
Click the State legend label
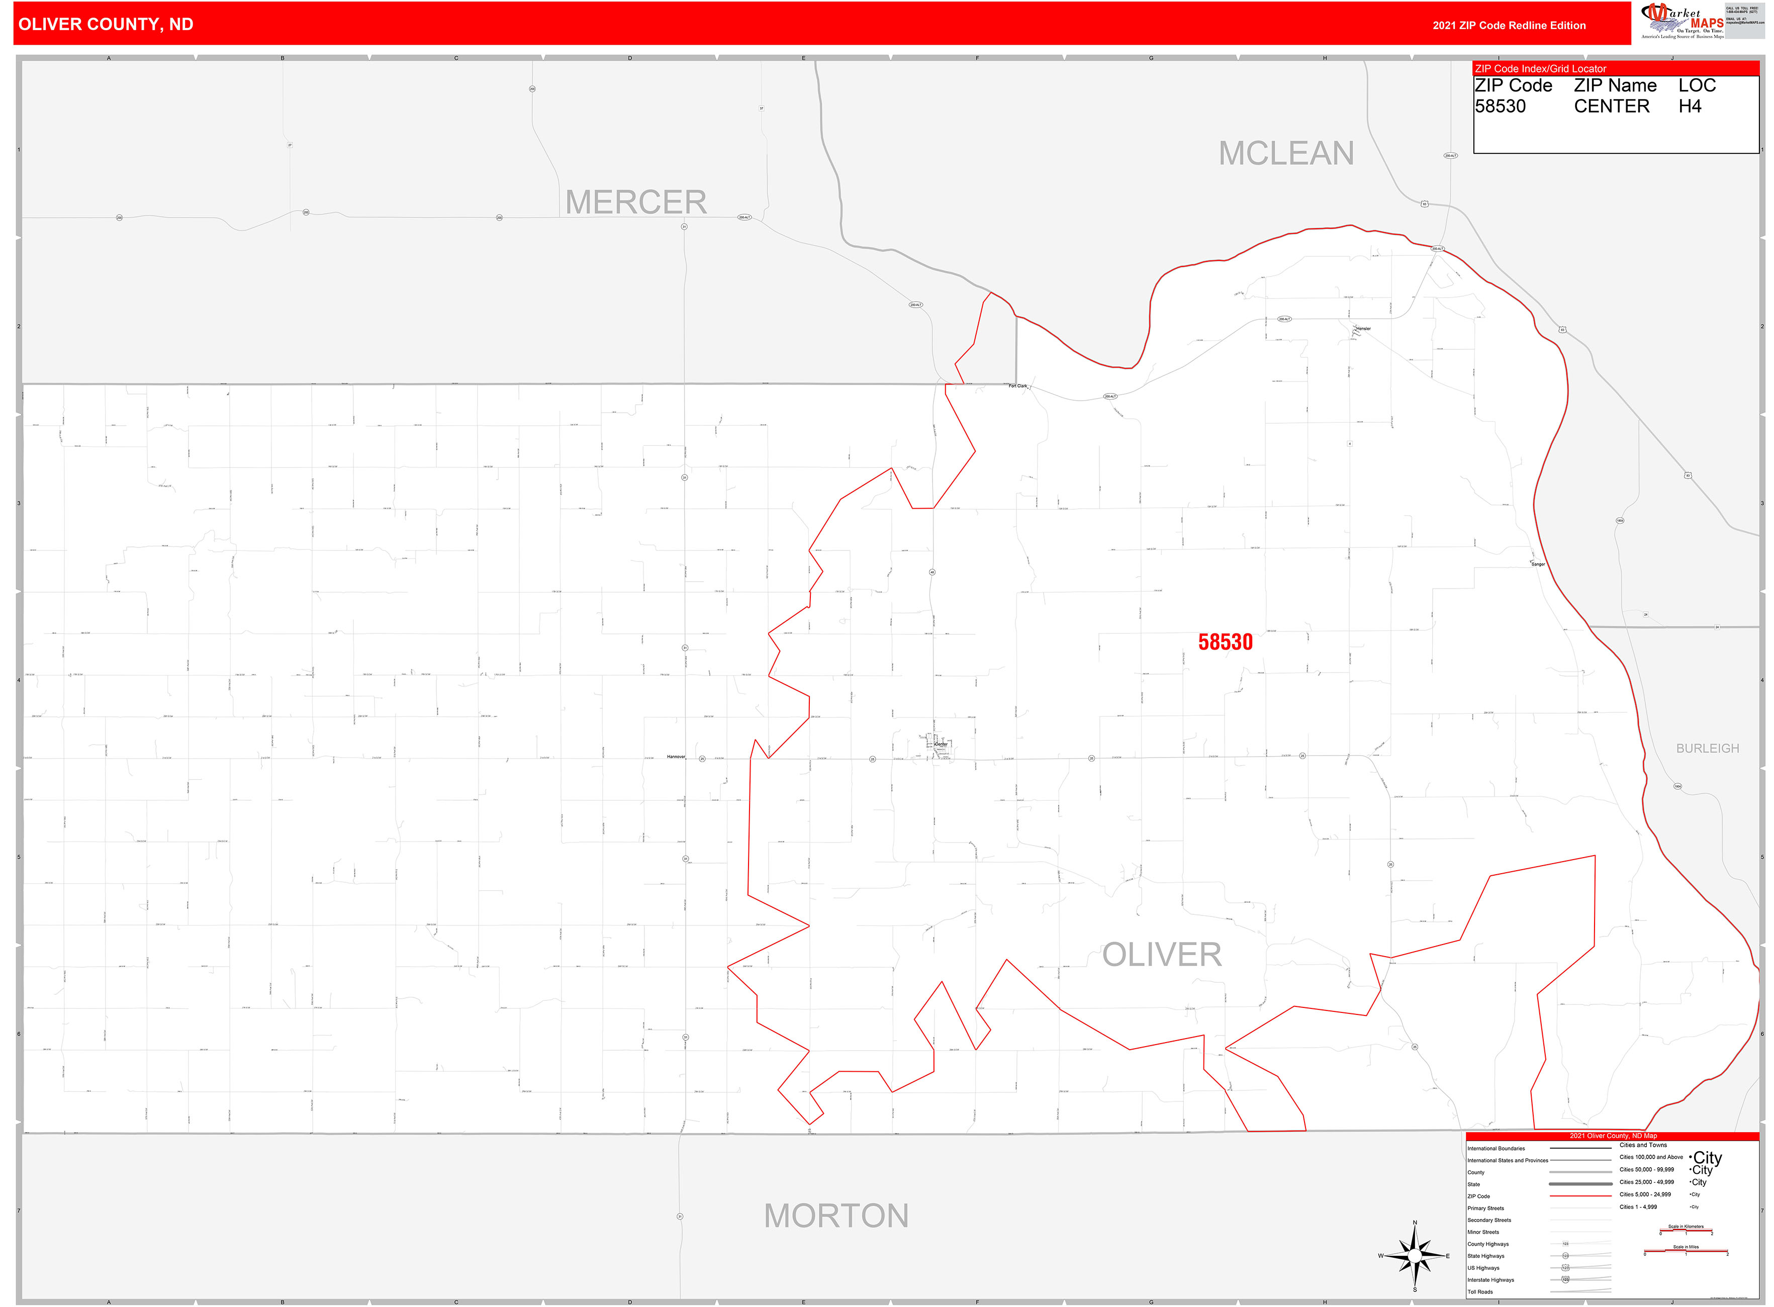(x=1473, y=1184)
